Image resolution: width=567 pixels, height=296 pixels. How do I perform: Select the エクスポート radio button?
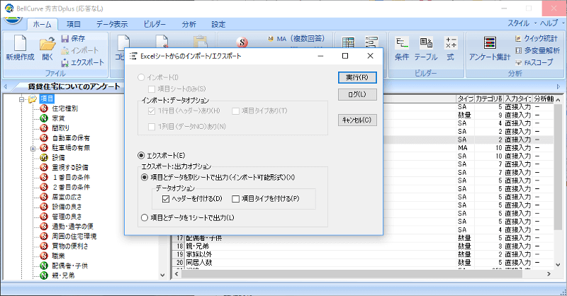(140, 155)
